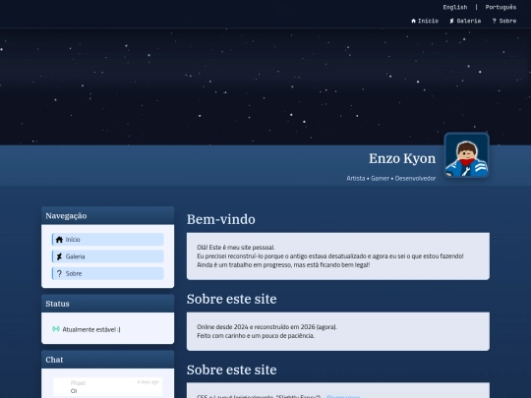Click the Navegação panel header
531x398 pixels.
tap(108, 215)
